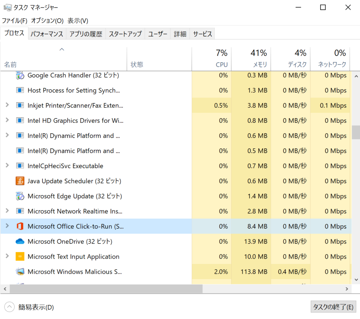Click the Microsoft OneDrive cloud icon
360x319 pixels.
click(x=20, y=241)
